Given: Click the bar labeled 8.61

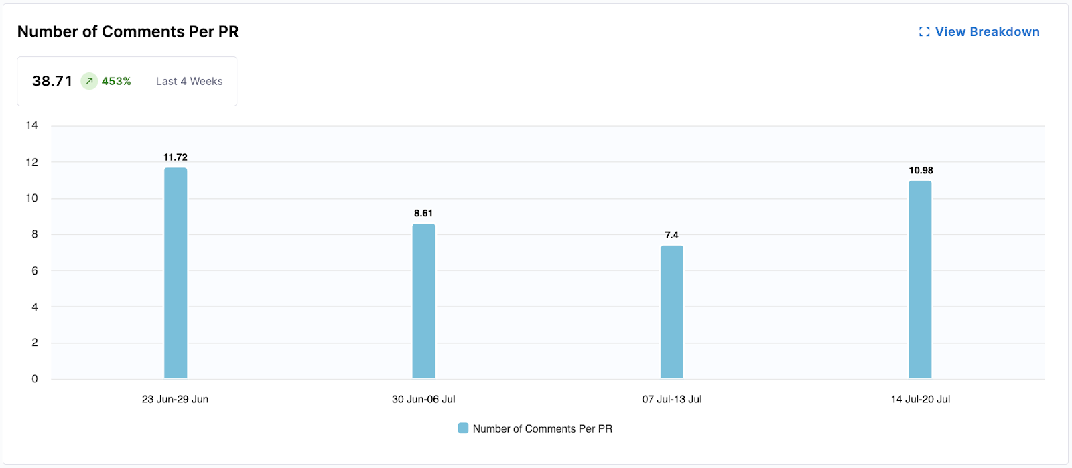Looking at the screenshot, I should [423, 301].
